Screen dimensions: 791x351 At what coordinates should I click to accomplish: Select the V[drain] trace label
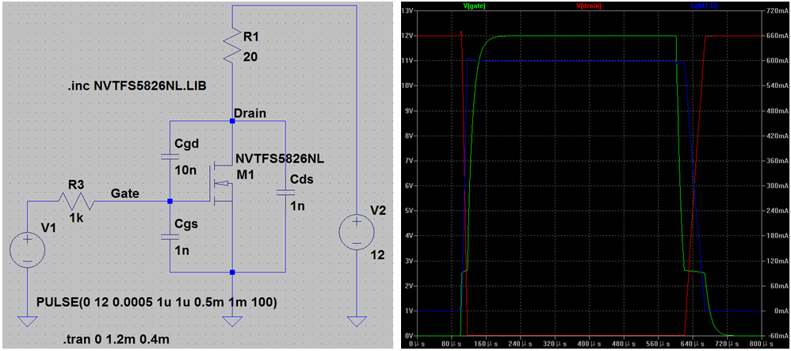tap(588, 6)
